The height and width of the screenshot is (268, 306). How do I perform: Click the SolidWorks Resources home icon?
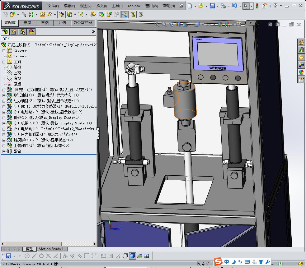coord(301,42)
